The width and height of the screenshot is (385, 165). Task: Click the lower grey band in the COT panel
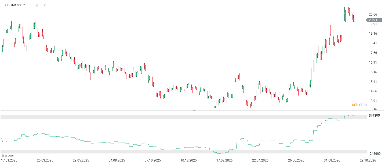183,152
